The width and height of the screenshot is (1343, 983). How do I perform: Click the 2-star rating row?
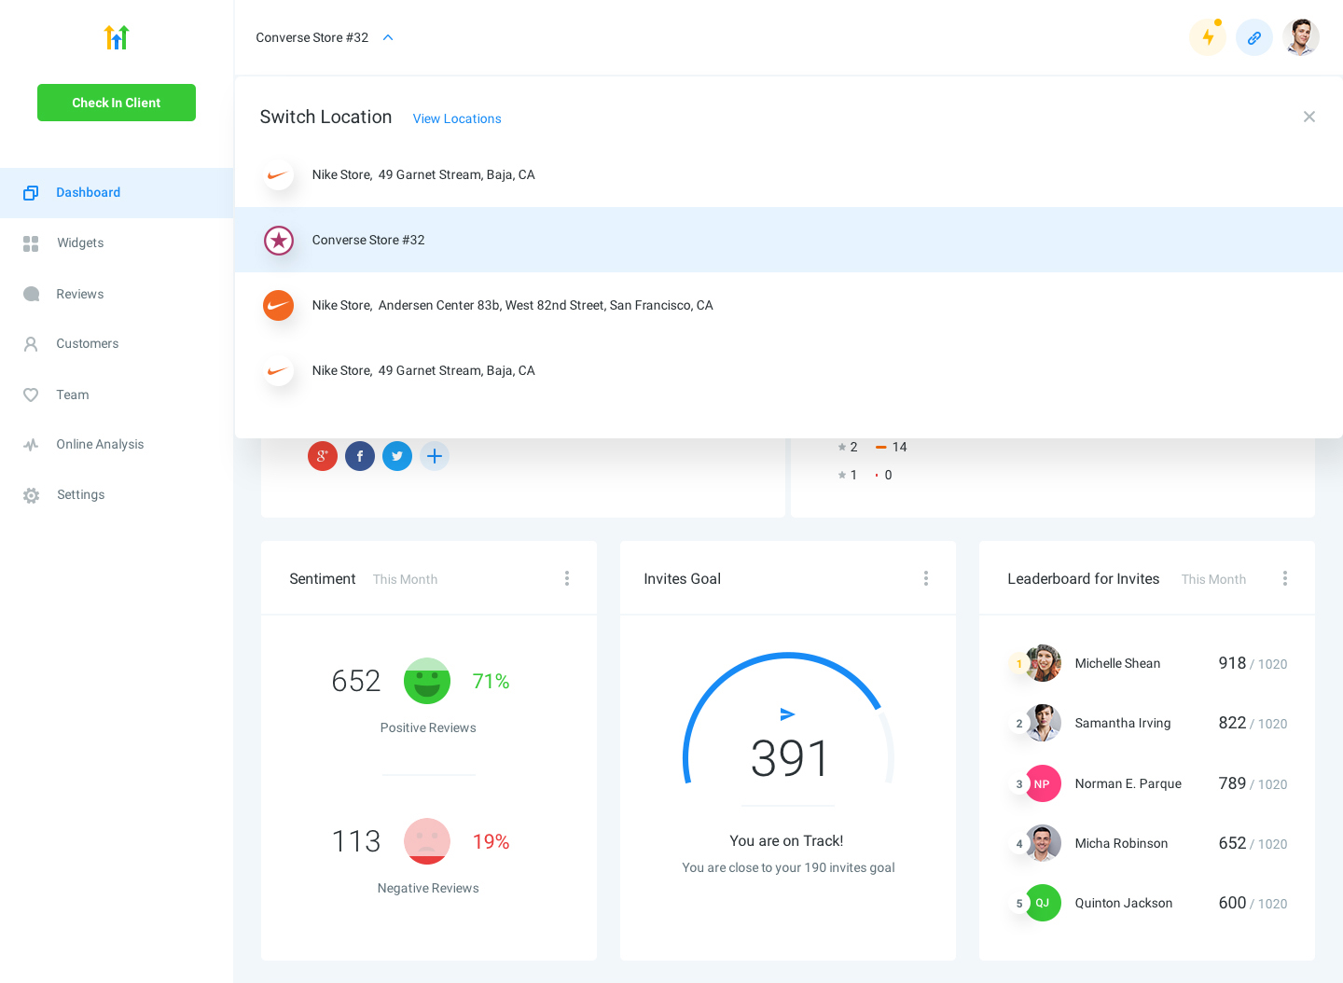coord(872,448)
